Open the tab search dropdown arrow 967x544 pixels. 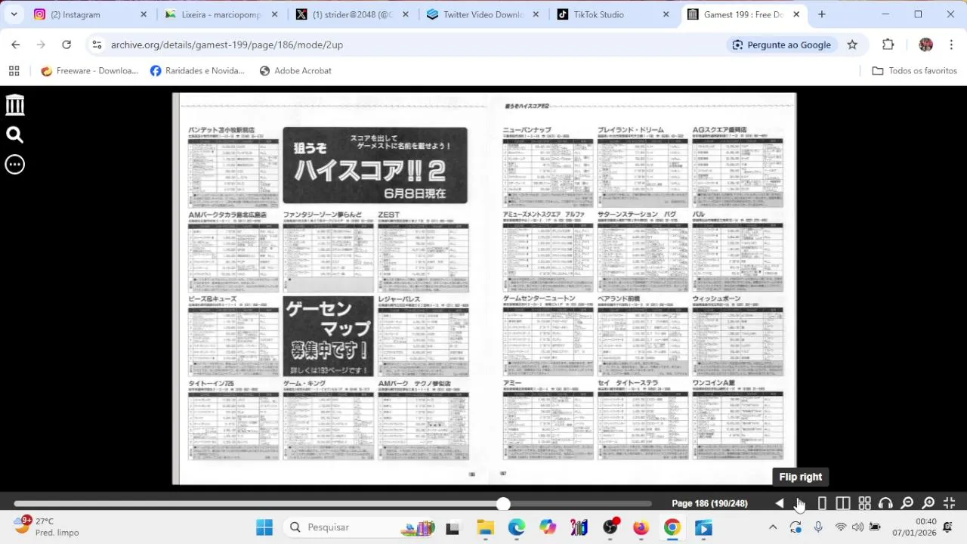click(14, 14)
